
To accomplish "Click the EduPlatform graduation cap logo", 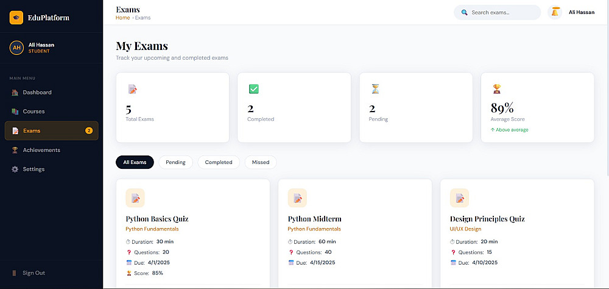I will point(16,18).
